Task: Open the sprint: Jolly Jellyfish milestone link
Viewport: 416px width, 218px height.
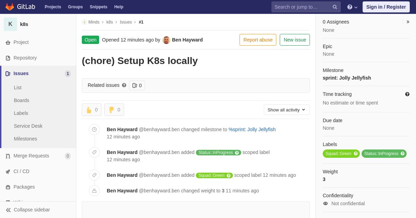Action: [x=347, y=78]
